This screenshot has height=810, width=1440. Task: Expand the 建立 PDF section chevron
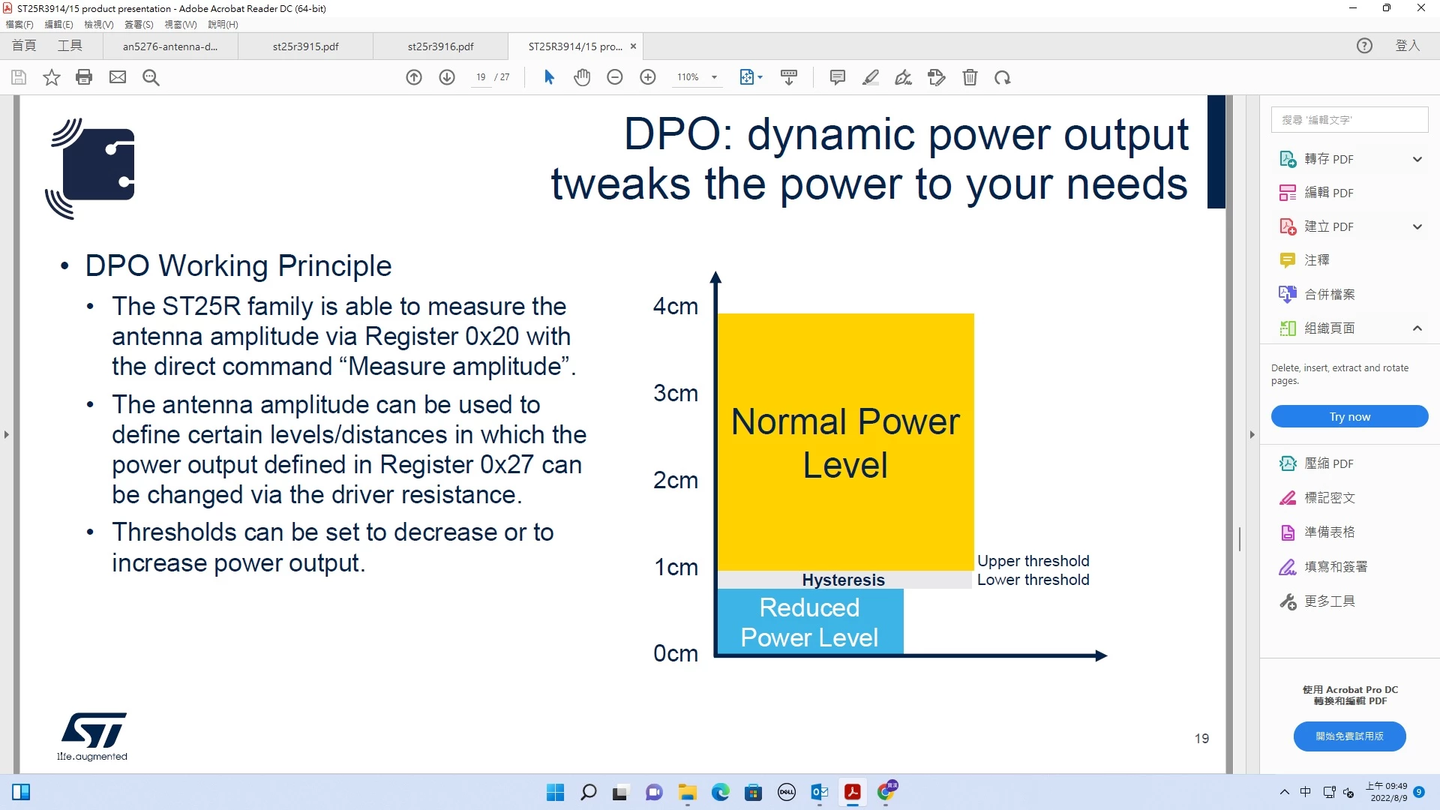(x=1417, y=226)
